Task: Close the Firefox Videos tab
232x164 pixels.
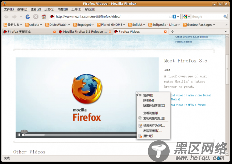Action: pyautogui.click(x=165, y=32)
